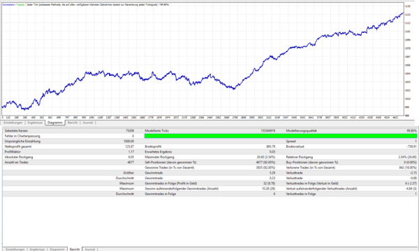Screen dimensions: 419x251
Task: Select the 'Anzahl an Trades' label
Action: [x=16, y=162]
